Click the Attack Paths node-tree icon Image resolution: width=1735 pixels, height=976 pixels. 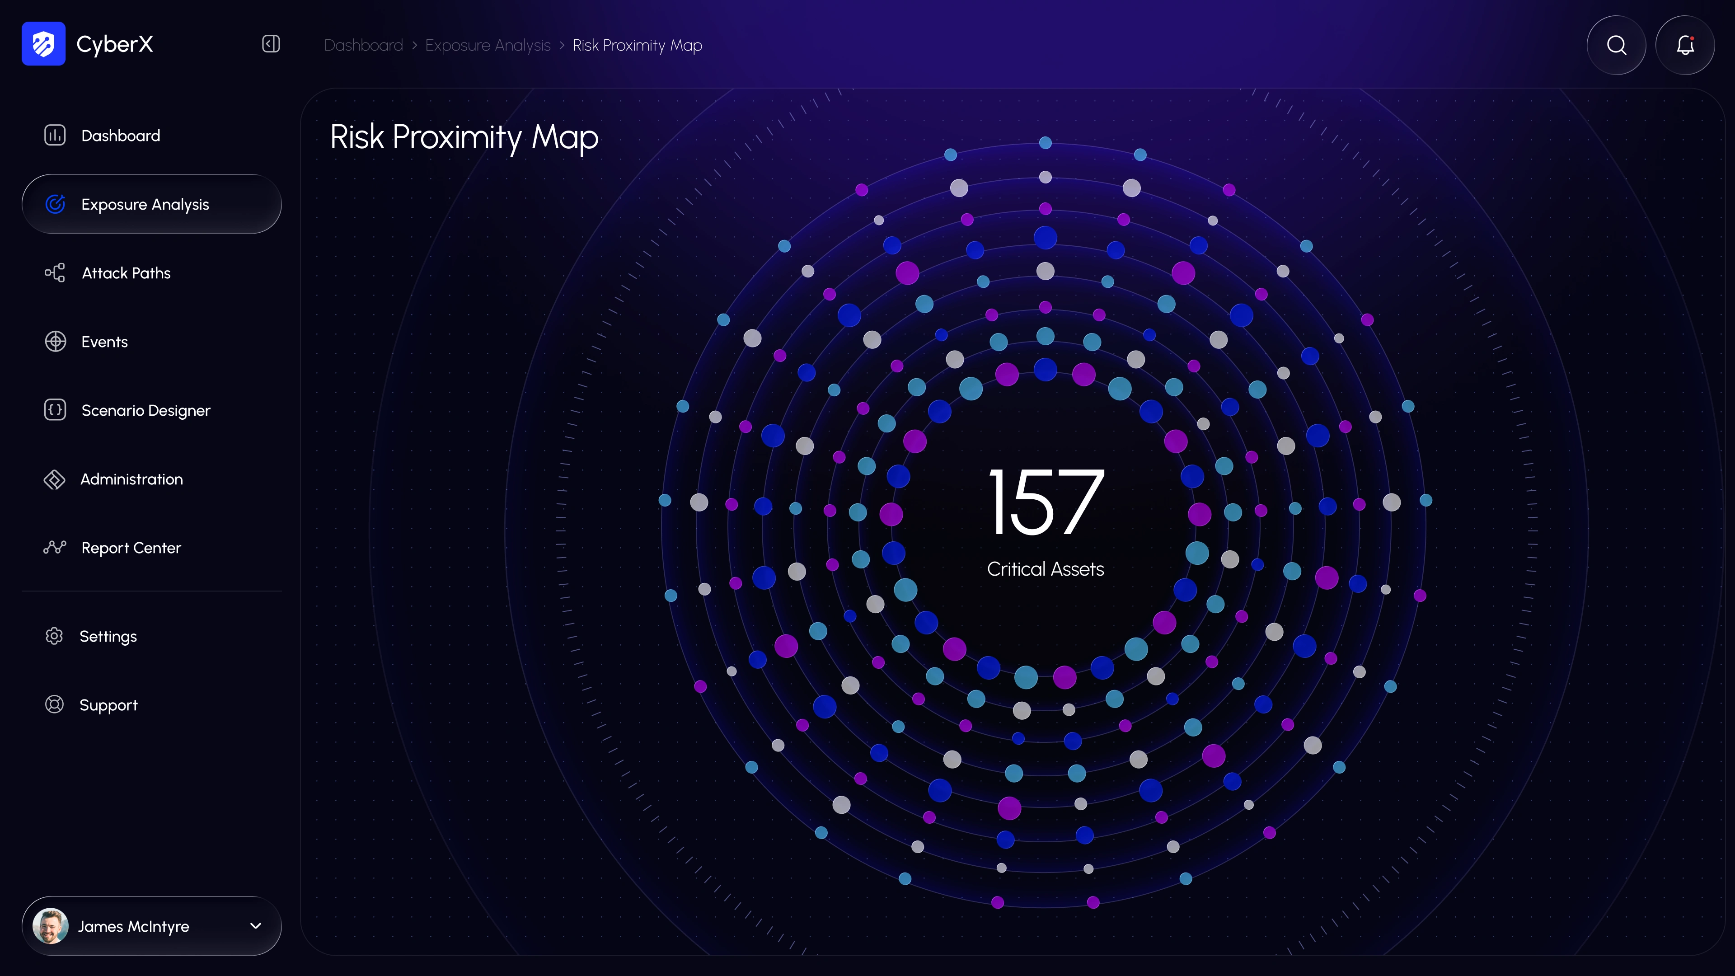(x=55, y=273)
